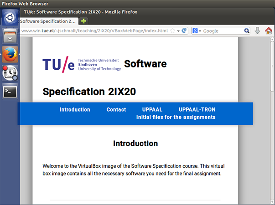Select the Software Specification tab
The image size is (275, 205).
point(48,21)
